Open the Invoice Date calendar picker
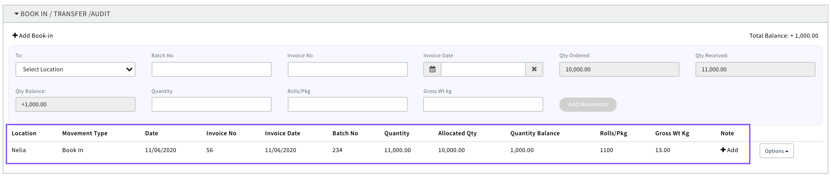 pos(432,69)
